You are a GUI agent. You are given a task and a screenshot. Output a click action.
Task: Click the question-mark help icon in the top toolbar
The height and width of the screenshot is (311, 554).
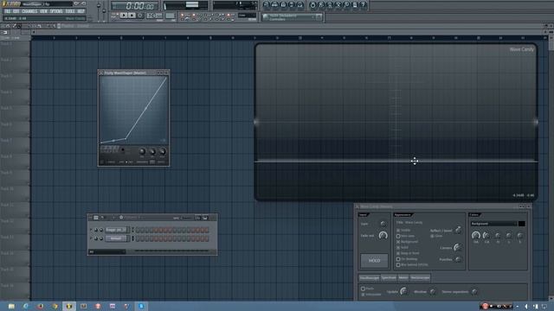tap(364, 4)
